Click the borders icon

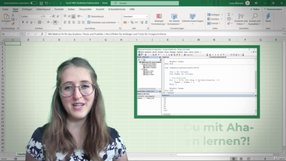[x=40, y=22]
